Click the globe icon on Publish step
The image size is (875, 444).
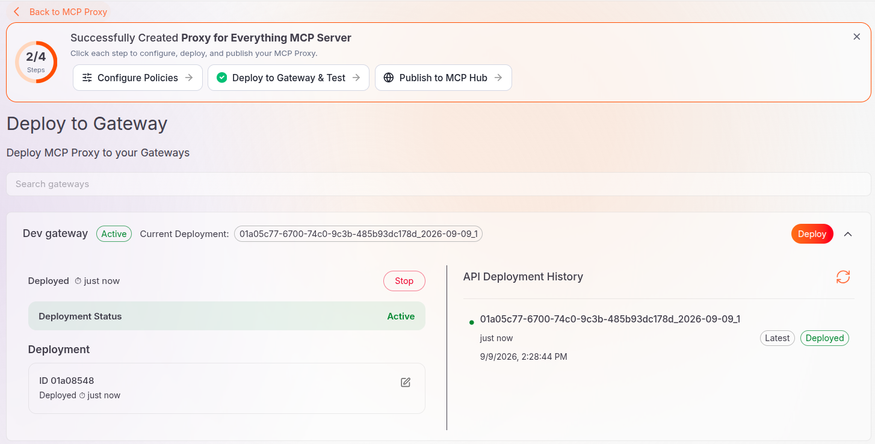[389, 78]
